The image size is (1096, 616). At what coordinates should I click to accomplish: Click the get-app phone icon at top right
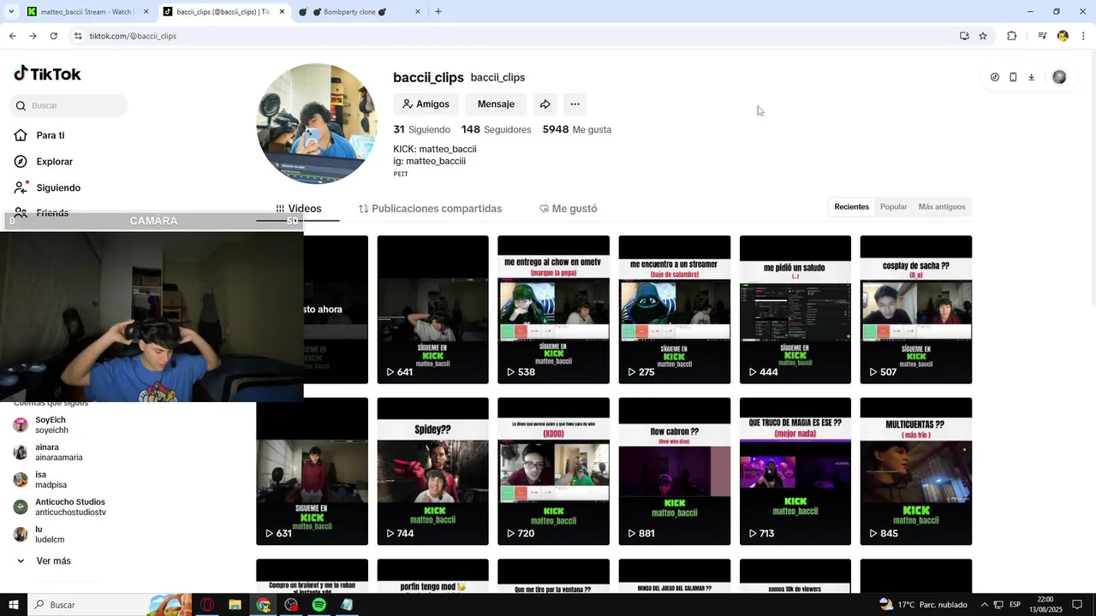click(1013, 77)
